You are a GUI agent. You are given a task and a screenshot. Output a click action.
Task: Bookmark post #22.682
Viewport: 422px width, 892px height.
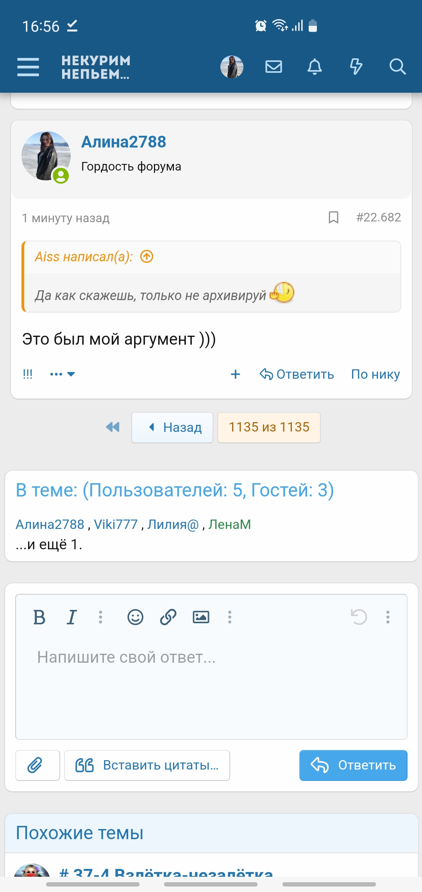coord(334,218)
